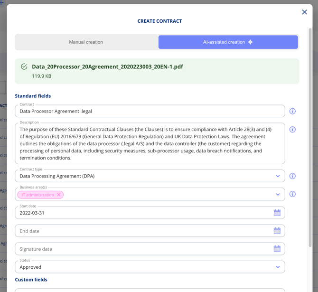Close the Create Contract dialog
The image size is (318, 292).
304,12
